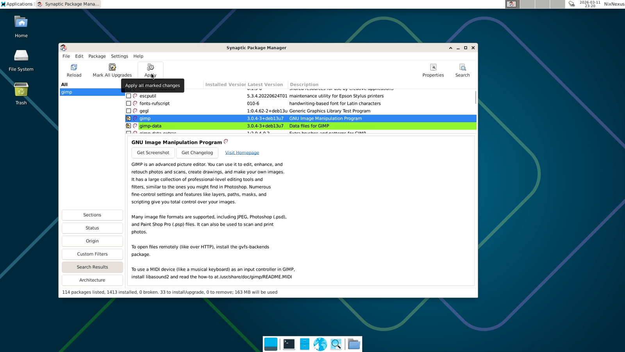
Task: Check the escputil package checkbox
Action: point(129,96)
